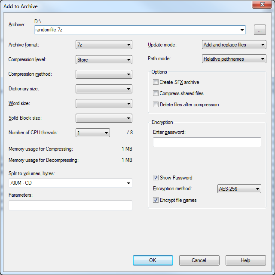The image size is (275, 275).
Task: Expand the Compression method combo box
Action: click(104, 74)
